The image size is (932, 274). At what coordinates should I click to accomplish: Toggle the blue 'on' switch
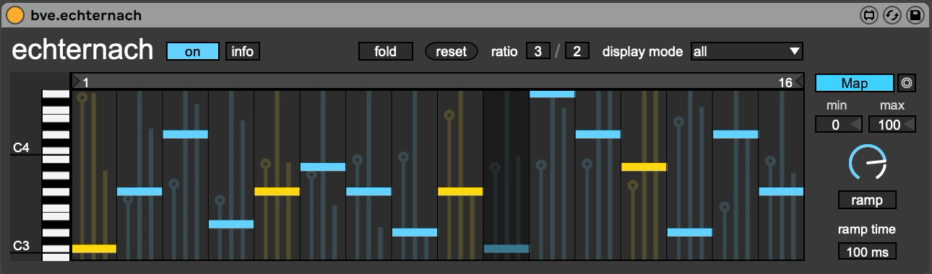click(193, 51)
